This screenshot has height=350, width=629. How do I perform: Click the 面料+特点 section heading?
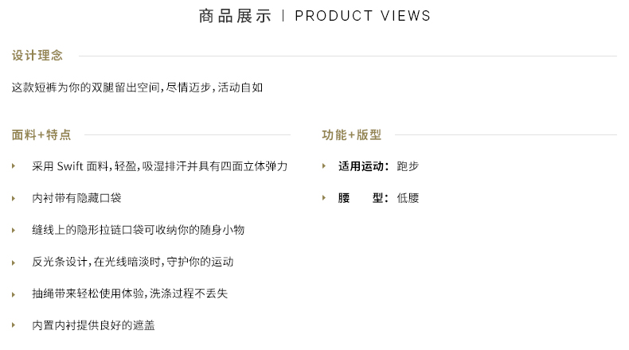(41, 134)
